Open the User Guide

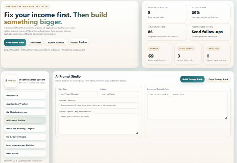tap(25, 153)
